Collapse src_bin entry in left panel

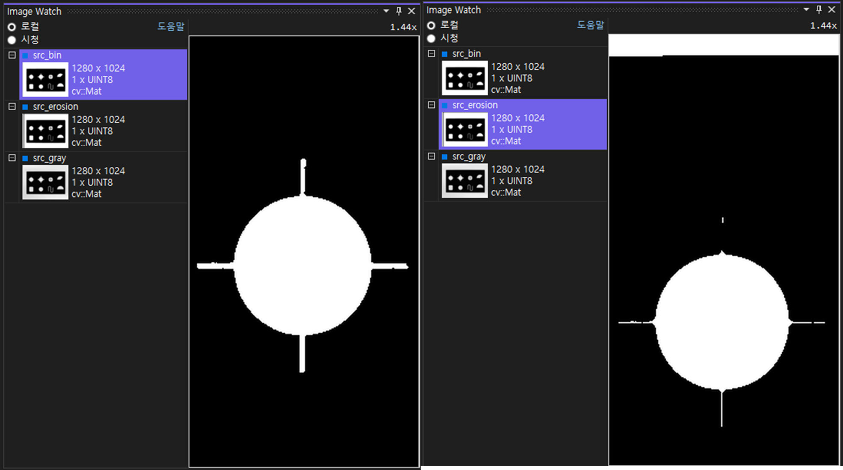(x=12, y=55)
